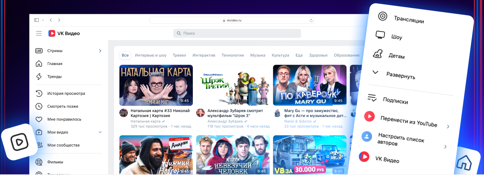Image resolution: width=484 pixels, height=175 pixels.
Task: Click clock icon beside Смотреть позже
Action: [39, 106]
